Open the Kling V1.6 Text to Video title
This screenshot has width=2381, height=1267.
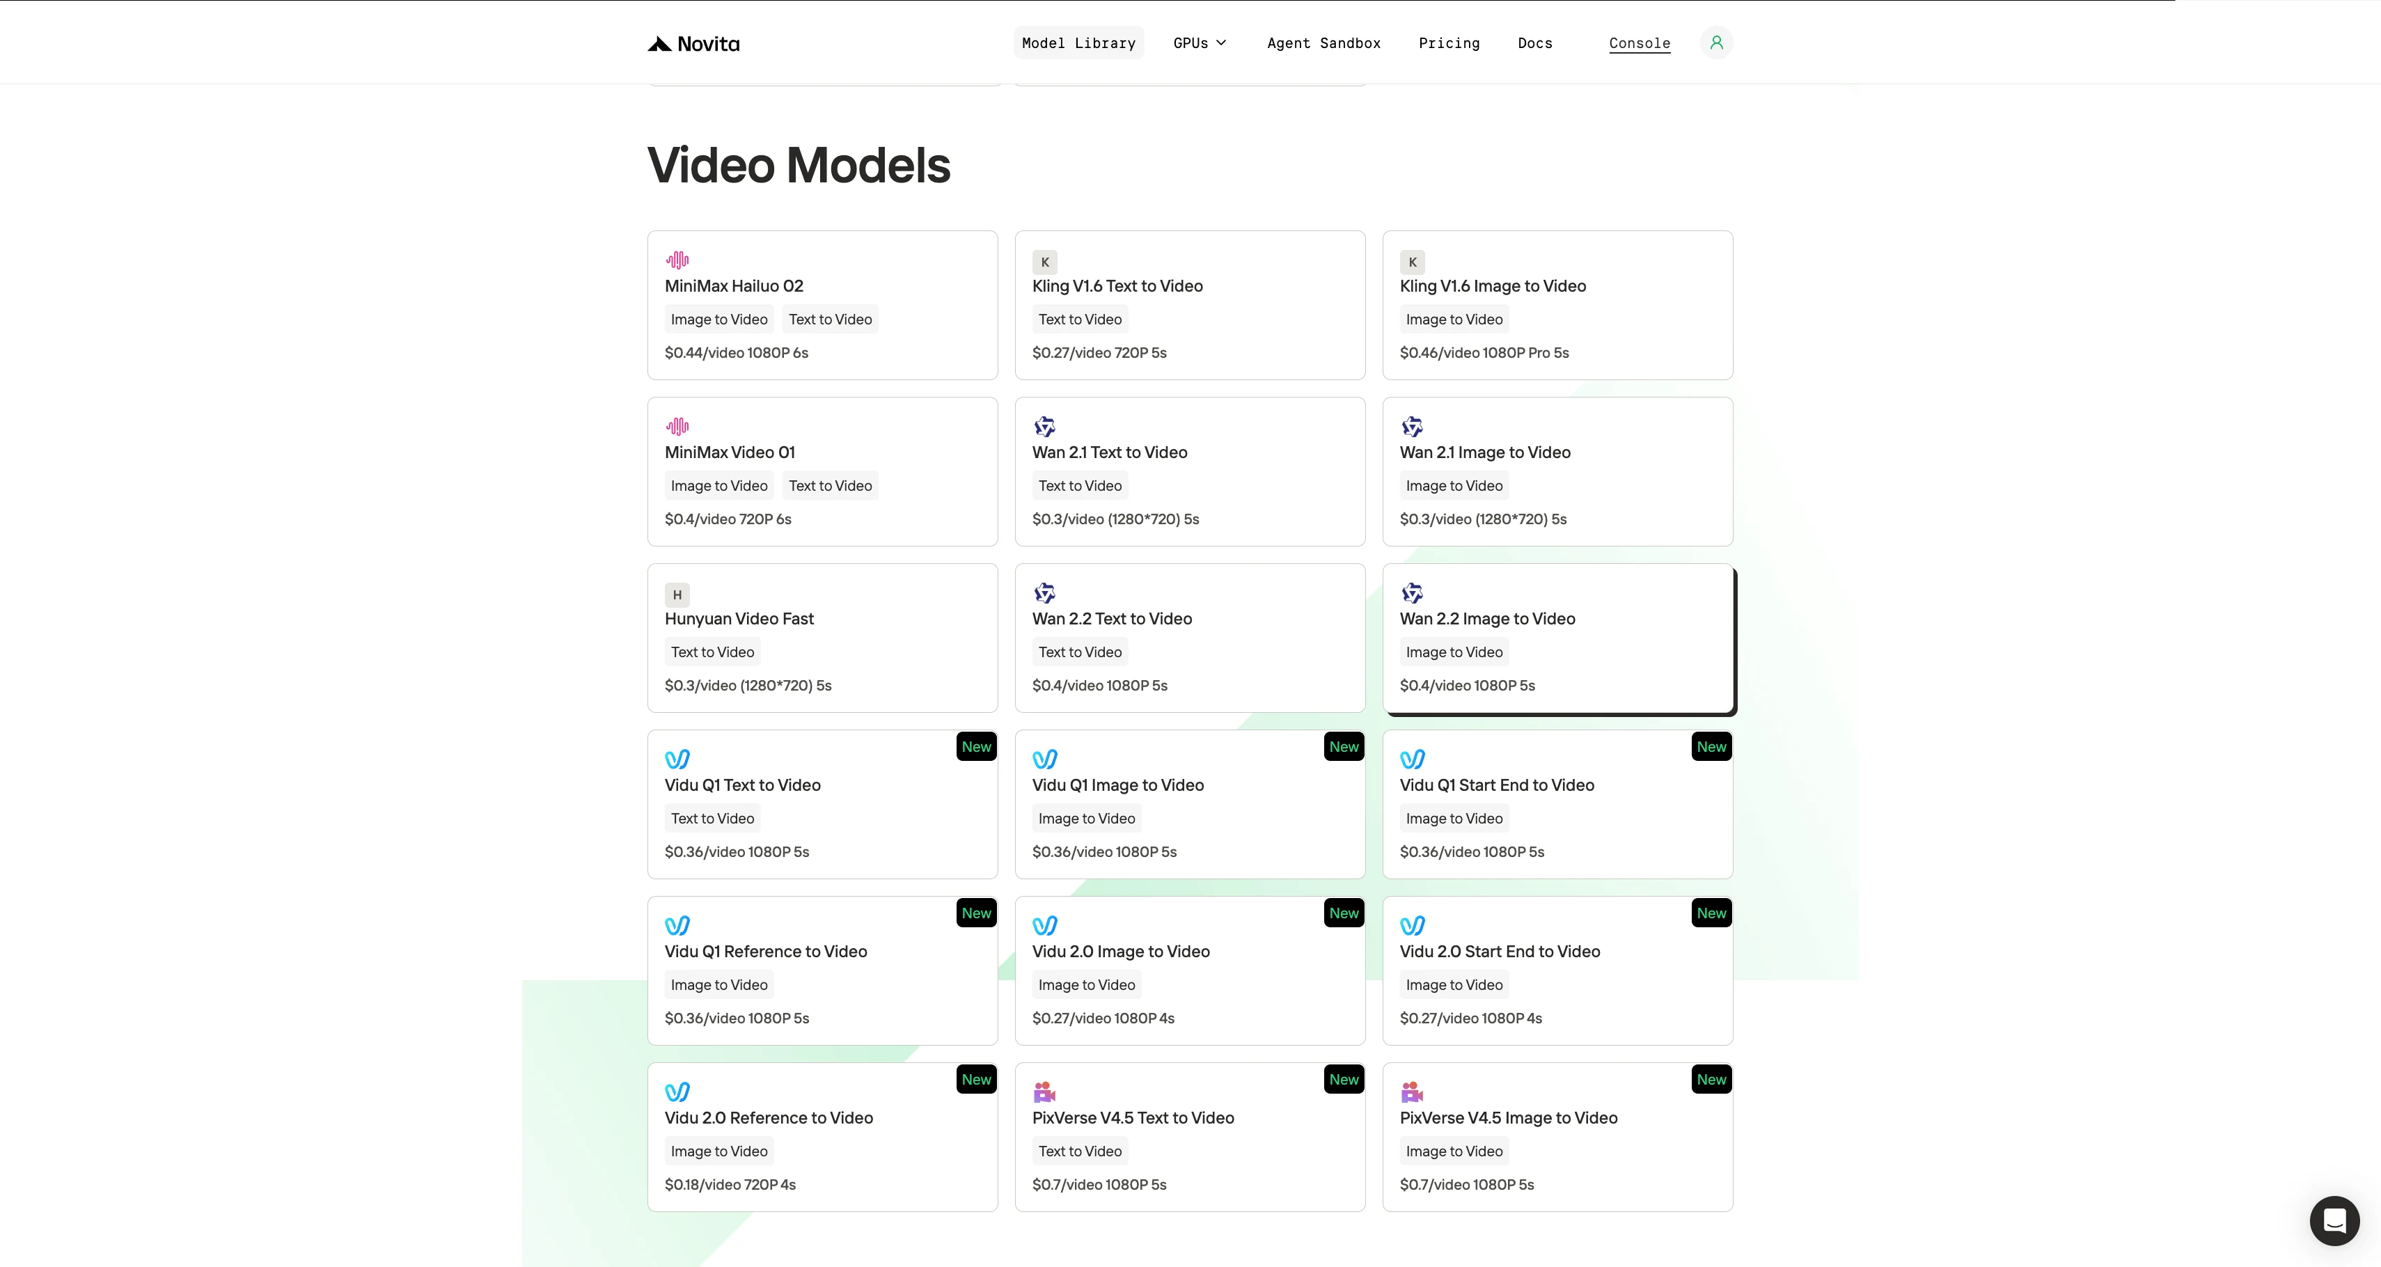[x=1117, y=287]
